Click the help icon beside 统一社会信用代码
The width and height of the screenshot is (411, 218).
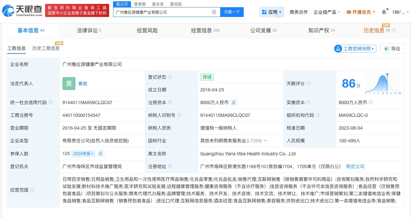[x=51, y=102]
